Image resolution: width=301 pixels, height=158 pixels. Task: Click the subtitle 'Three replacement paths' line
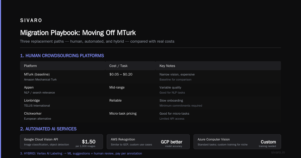point(97,41)
